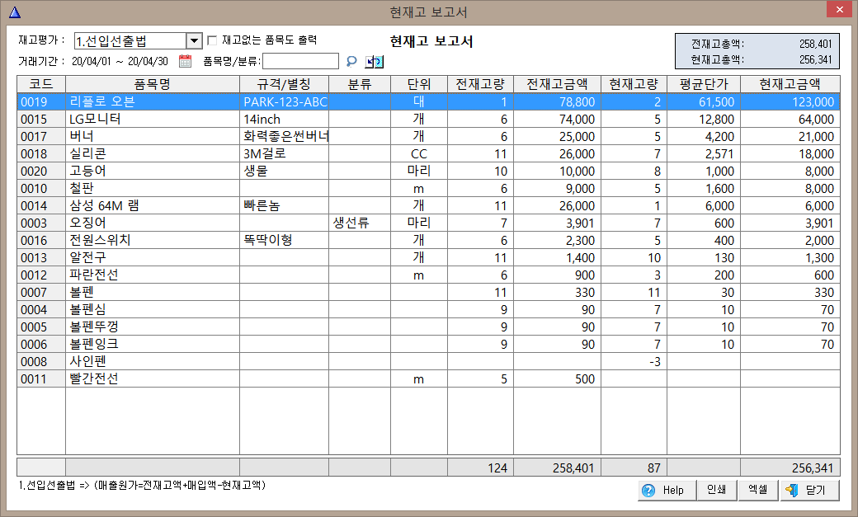The height and width of the screenshot is (517, 858).
Task: Select the 알전구 item row
Action: [x=428, y=258]
